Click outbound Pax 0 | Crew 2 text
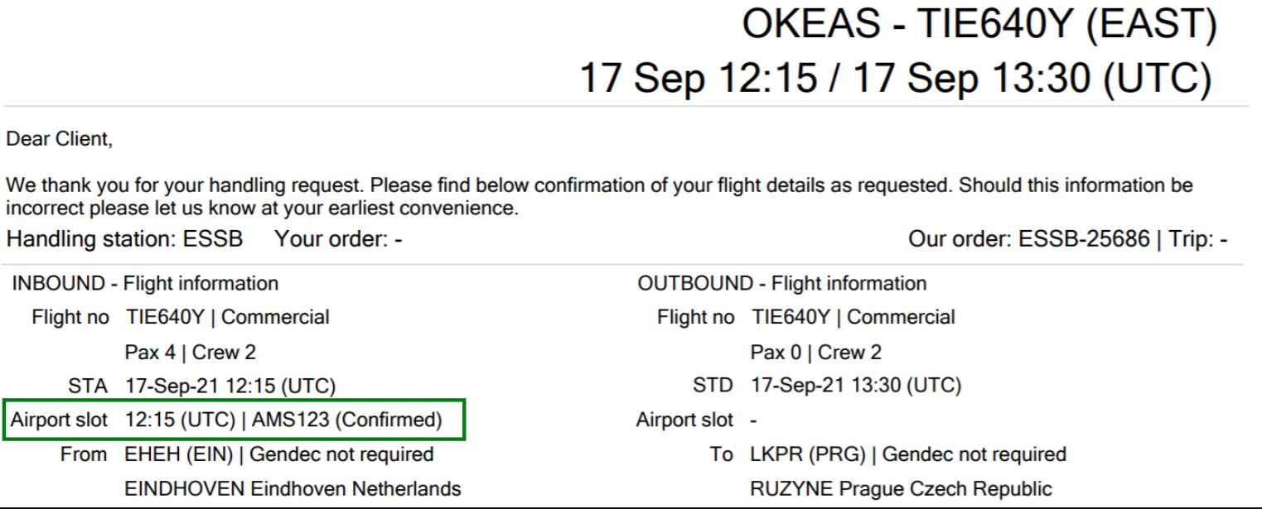This screenshot has width=1262, height=509. click(816, 353)
